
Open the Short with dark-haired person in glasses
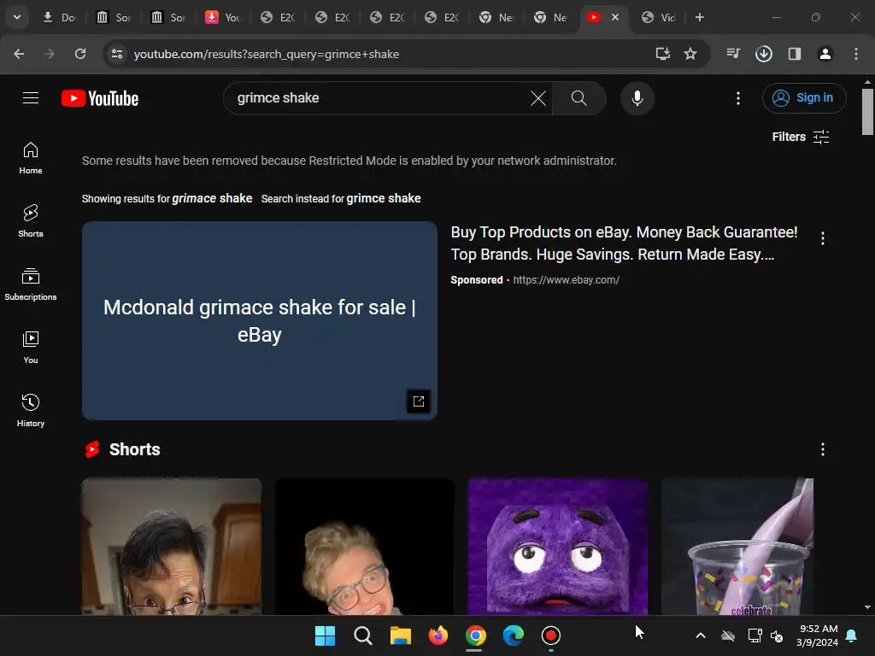point(171,547)
